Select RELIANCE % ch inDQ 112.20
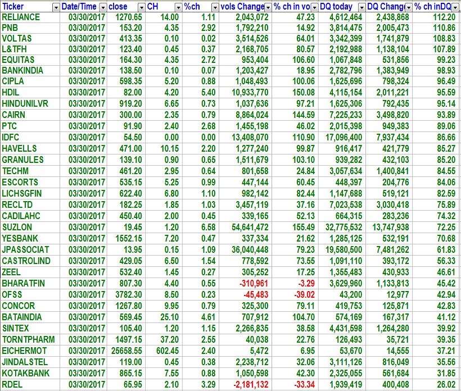The width and height of the screenshot is (461, 391). [436, 17]
